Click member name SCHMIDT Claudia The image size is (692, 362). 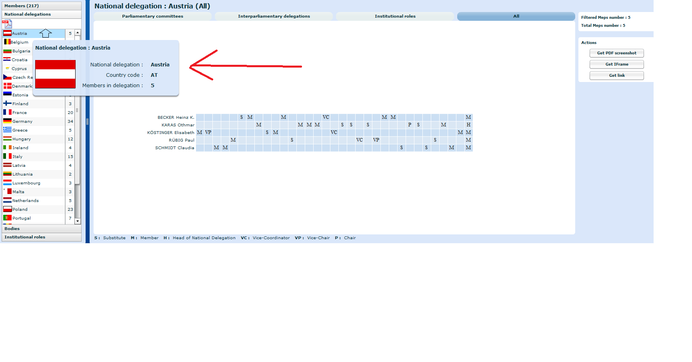click(x=174, y=148)
